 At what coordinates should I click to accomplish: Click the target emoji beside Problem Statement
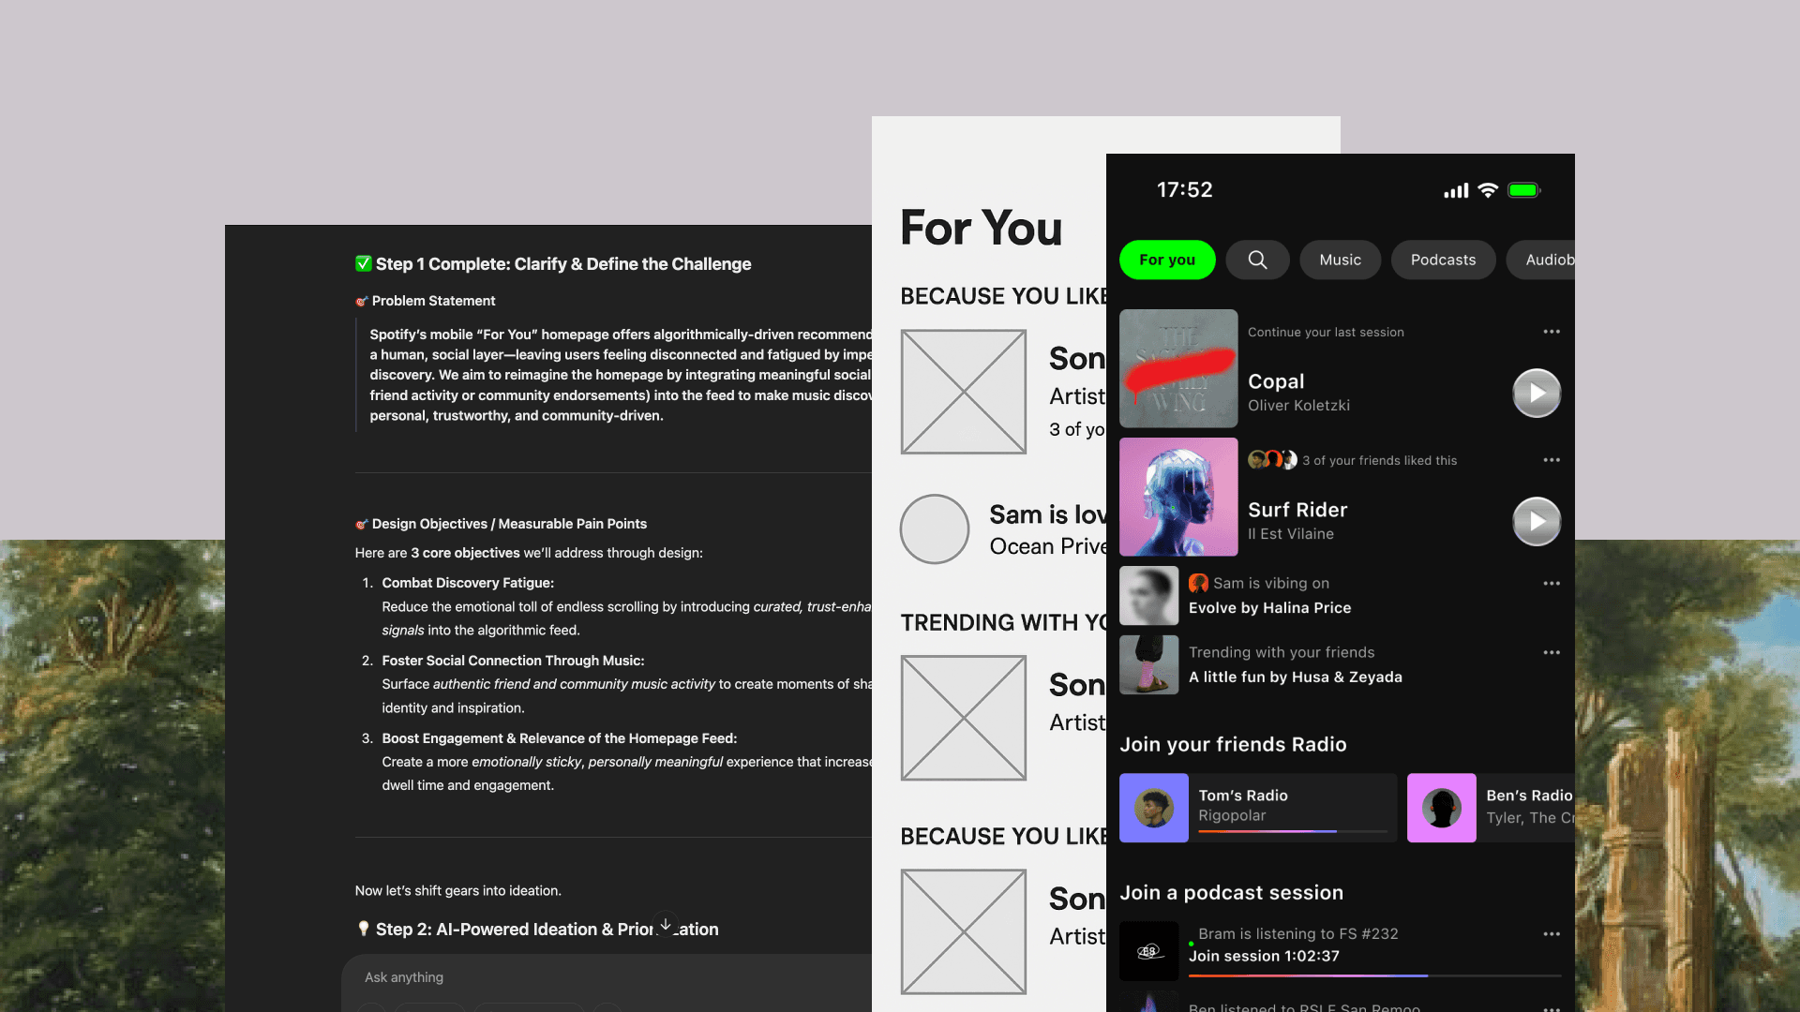coord(361,301)
